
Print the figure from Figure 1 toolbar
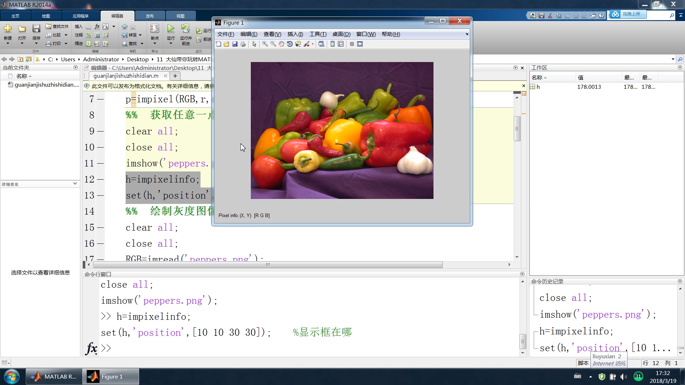click(243, 44)
